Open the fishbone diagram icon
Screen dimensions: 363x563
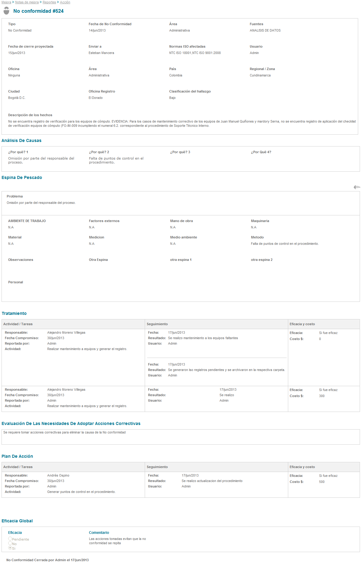(357, 187)
